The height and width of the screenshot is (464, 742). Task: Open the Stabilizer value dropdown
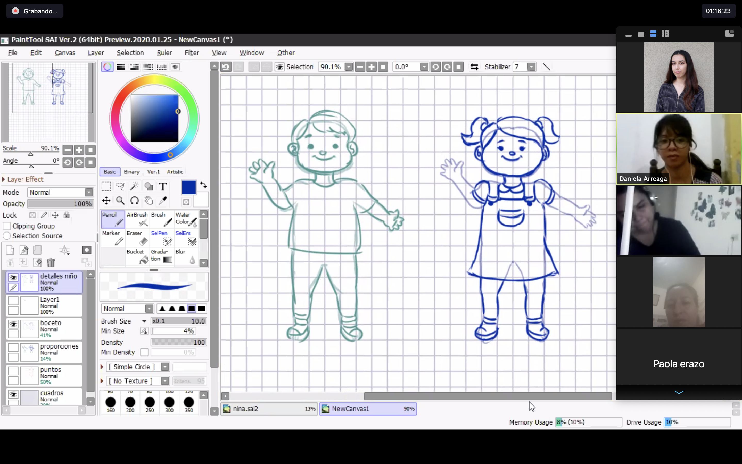click(x=531, y=67)
